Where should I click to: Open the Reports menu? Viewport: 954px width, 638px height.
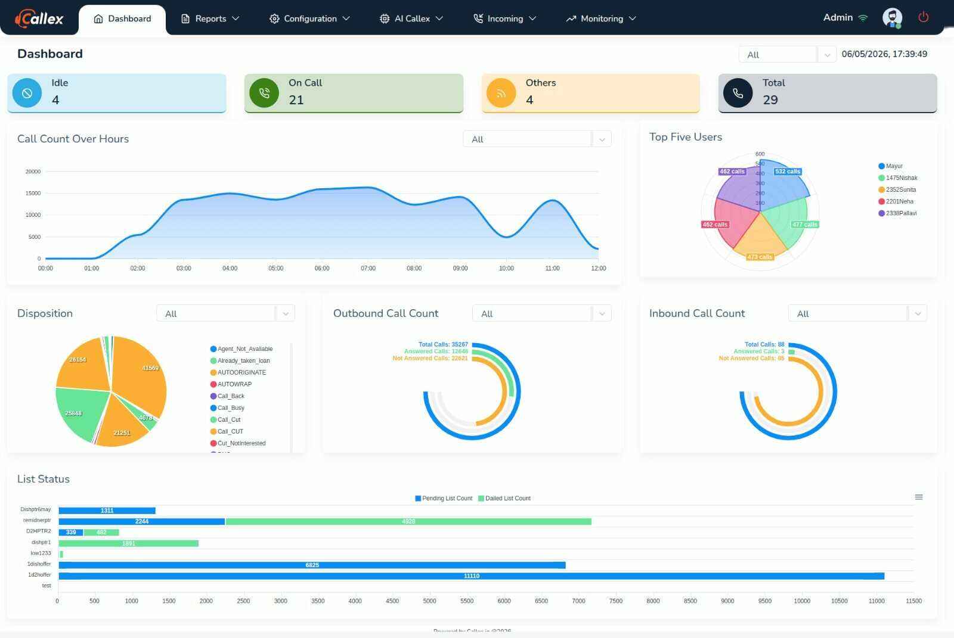pos(210,18)
